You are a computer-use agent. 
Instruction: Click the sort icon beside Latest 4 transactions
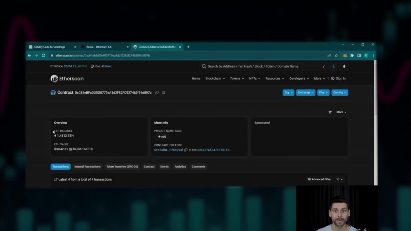point(56,179)
